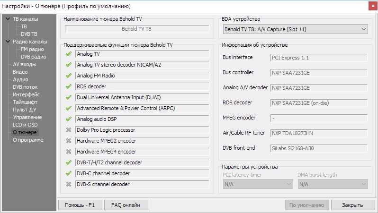Open the О программе section
The width and height of the screenshot is (378, 213).
pos(28,140)
